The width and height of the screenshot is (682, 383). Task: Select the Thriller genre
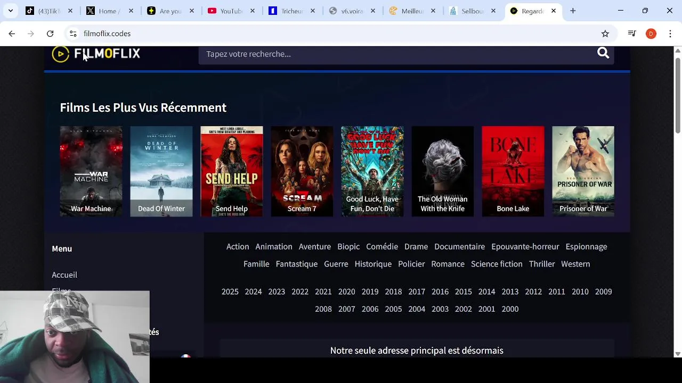(x=542, y=264)
